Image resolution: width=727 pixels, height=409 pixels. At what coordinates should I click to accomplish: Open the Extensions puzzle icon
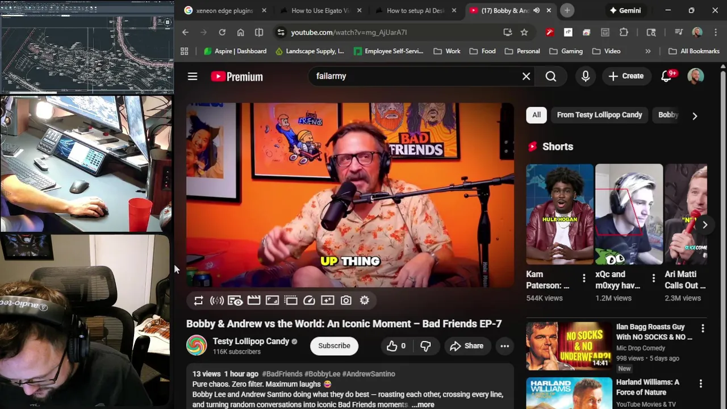pyautogui.click(x=624, y=32)
